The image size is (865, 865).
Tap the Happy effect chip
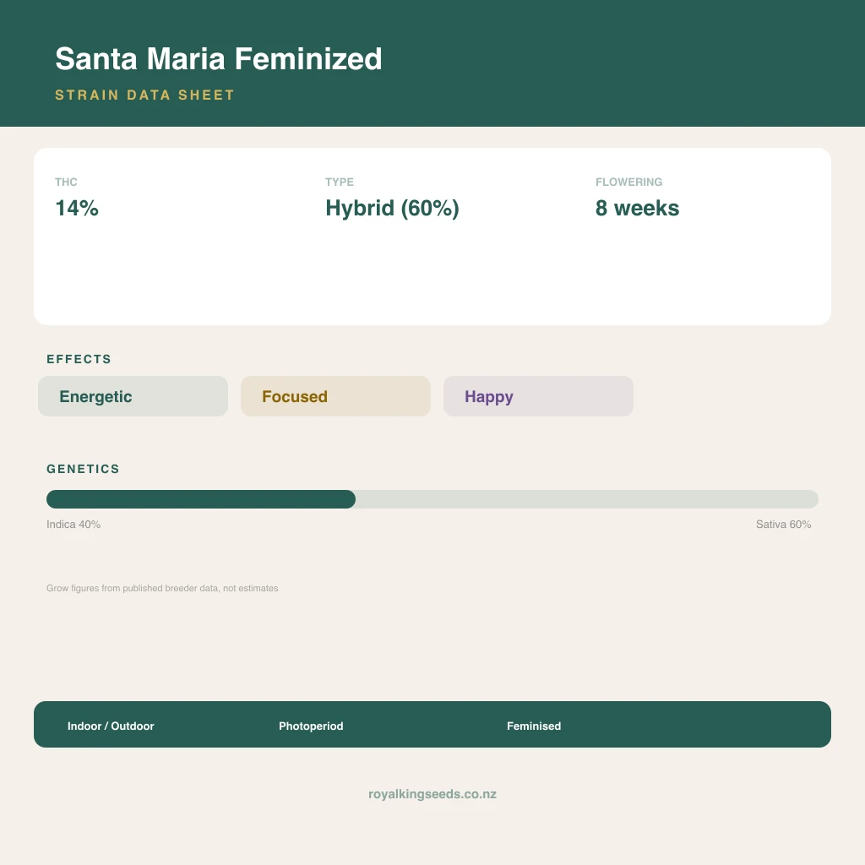(x=538, y=396)
